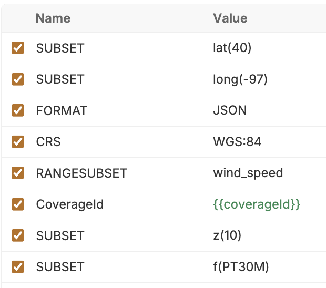The image size is (326, 288).
Task: Select the long(-97) value cell
Action: [240, 79]
